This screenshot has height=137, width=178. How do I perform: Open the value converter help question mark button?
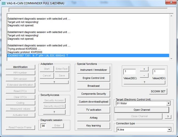point(144,82)
